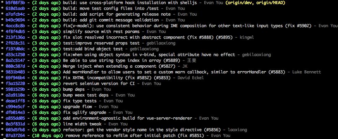Open issue reference #5902
The image size is (338, 139).
(x=302, y=26)
